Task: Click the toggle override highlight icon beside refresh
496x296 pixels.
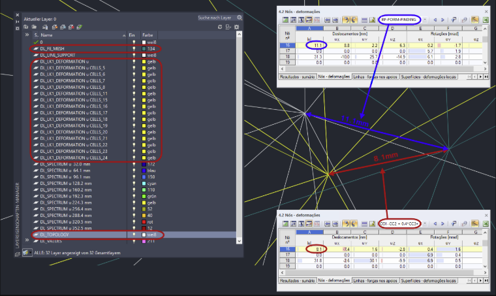Action: (x=228, y=27)
